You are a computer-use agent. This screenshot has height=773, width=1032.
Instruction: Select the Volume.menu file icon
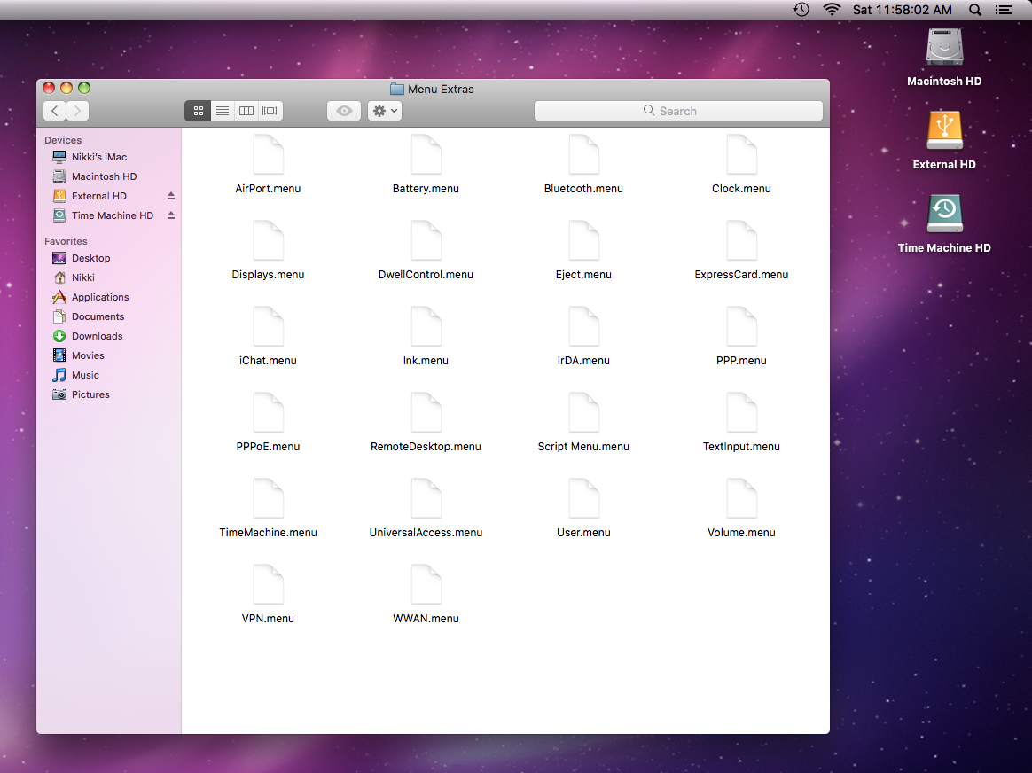742,499
